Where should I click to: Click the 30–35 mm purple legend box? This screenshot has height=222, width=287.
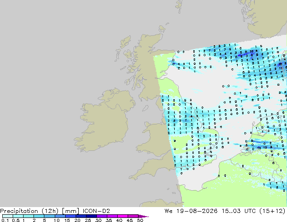click(x=102, y=216)
